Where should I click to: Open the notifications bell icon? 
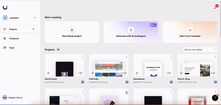pos(215,8)
